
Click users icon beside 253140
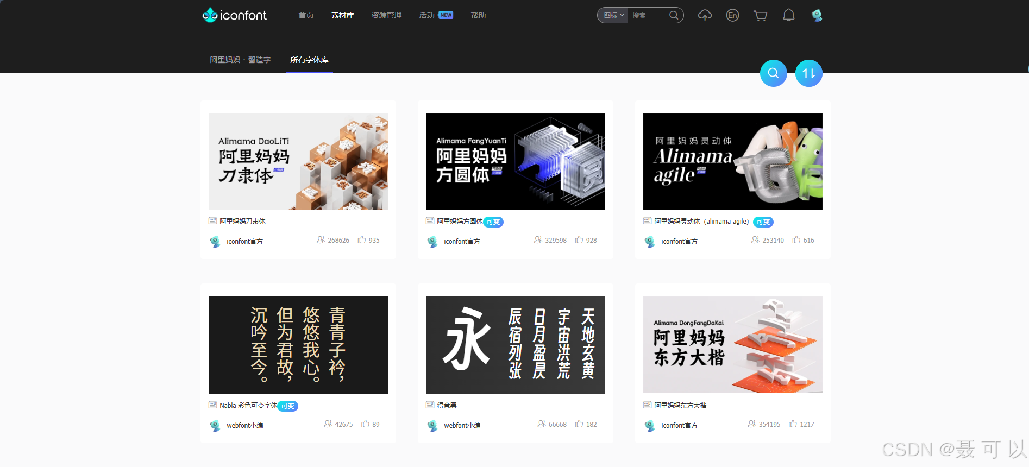755,239
